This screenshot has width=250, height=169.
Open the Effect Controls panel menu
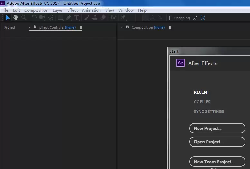tap(81, 28)
